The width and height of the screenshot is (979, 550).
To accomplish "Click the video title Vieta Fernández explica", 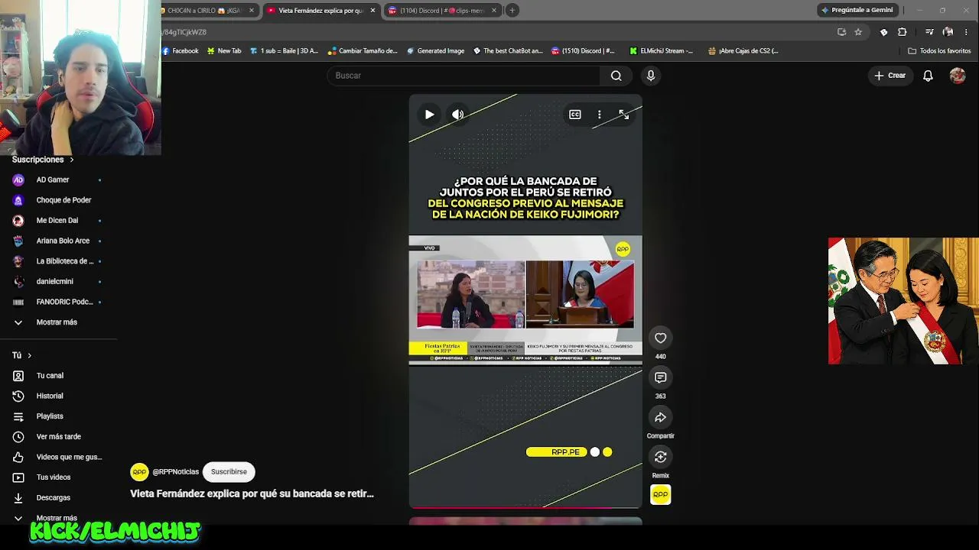I will [252, 493].
